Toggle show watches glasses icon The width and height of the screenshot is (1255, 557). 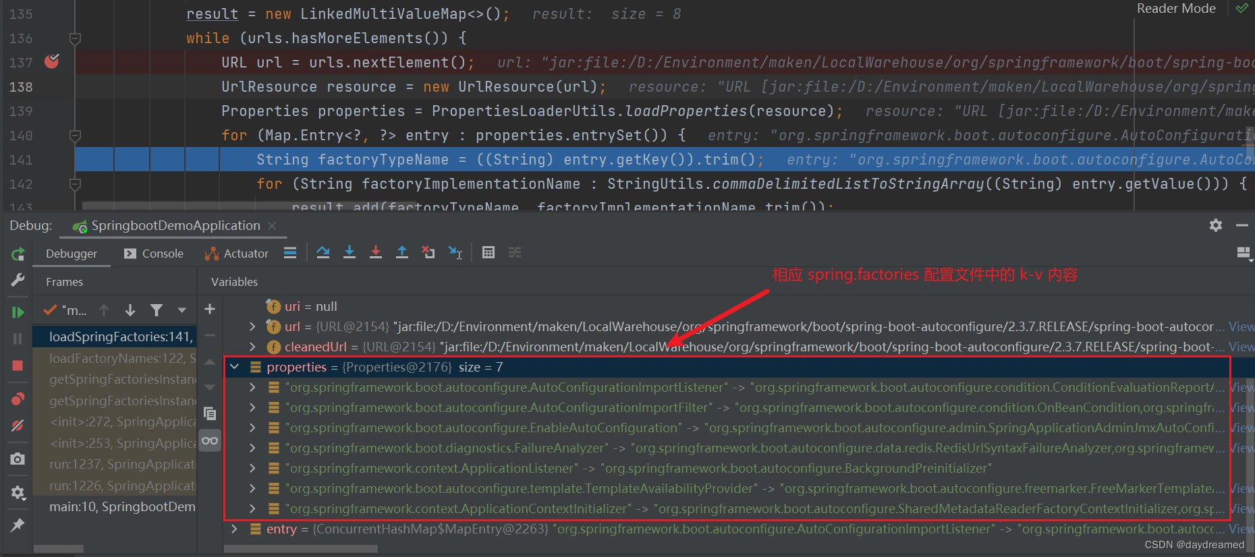[210, 441]
